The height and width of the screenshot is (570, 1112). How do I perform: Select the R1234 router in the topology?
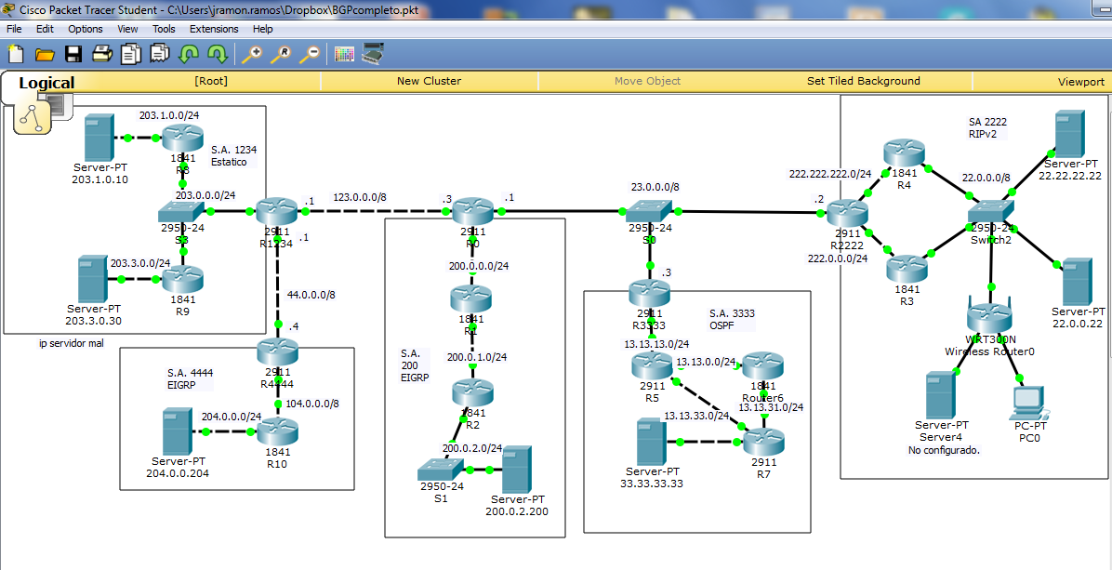(x=276, y=212)
